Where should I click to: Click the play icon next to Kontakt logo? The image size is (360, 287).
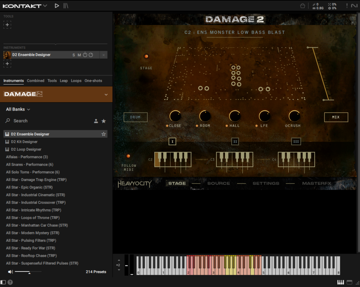click(x=57, y=6)
